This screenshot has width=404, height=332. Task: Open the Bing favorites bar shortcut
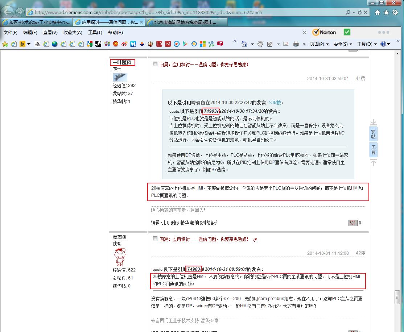pyautogui.click(x=22, y=44)
